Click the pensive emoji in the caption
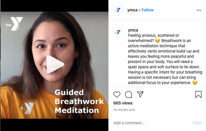The image size is (206, 131). (158, 41)
